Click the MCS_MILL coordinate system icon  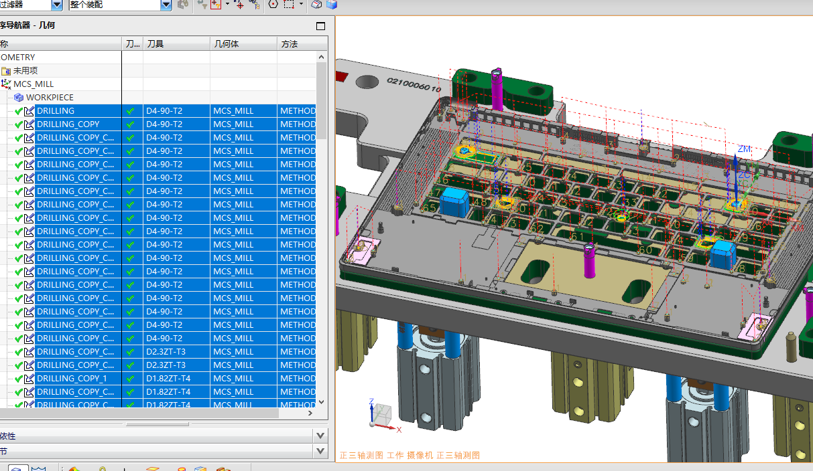(x=6, y=84)
